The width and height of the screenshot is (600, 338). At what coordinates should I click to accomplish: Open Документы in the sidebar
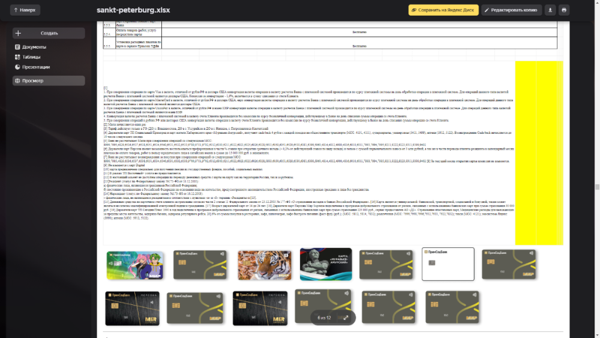coord(34,47)
